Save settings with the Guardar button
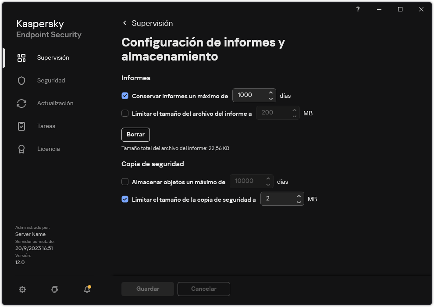The image size is (434, 307). click(x=147, y=289)
